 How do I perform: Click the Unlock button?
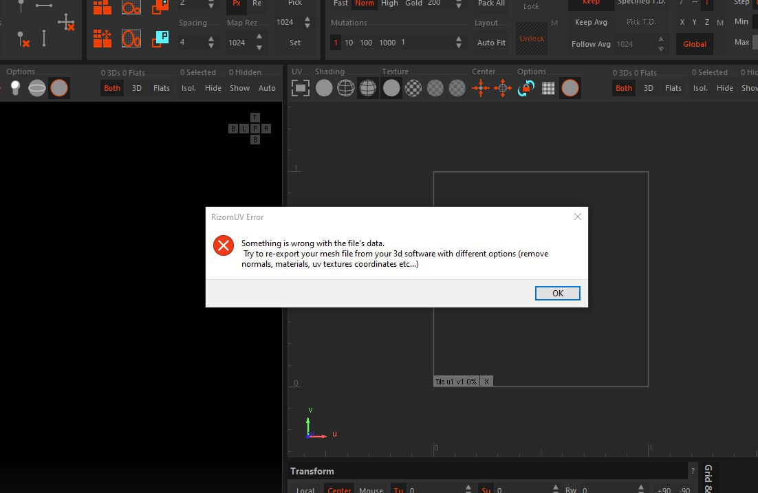(x=532, y=39)
